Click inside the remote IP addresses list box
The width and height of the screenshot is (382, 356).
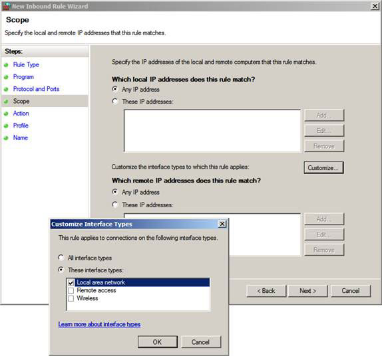pyautogui.click(x=265, y=234)
